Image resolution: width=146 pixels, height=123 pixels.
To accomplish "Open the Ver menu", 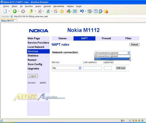I will click(x=21, y=6).
